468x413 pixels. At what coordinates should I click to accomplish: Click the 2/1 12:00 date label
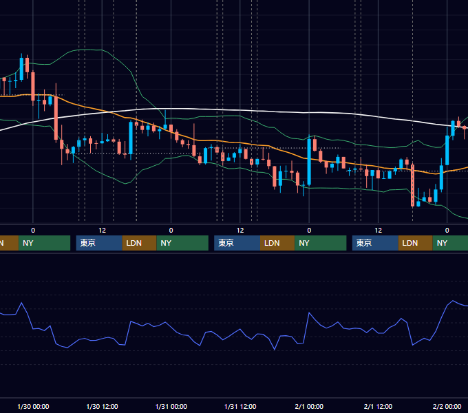378,406
